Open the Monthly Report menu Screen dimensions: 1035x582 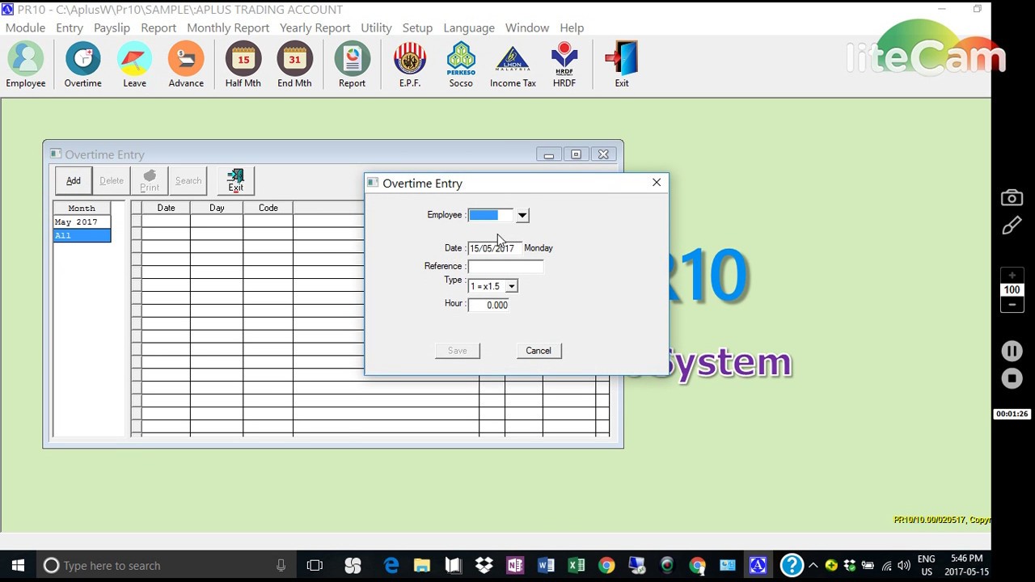(x=228, y=27)
